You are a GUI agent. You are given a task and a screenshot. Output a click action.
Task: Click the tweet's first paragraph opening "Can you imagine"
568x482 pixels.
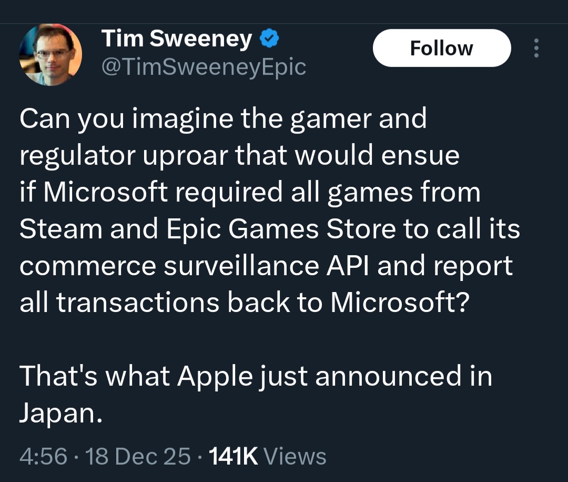pyautogui.click(x=270, y=210)
